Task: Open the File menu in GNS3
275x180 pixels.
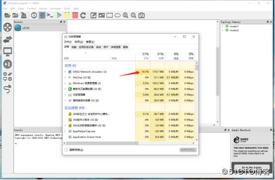Action: 5,8
